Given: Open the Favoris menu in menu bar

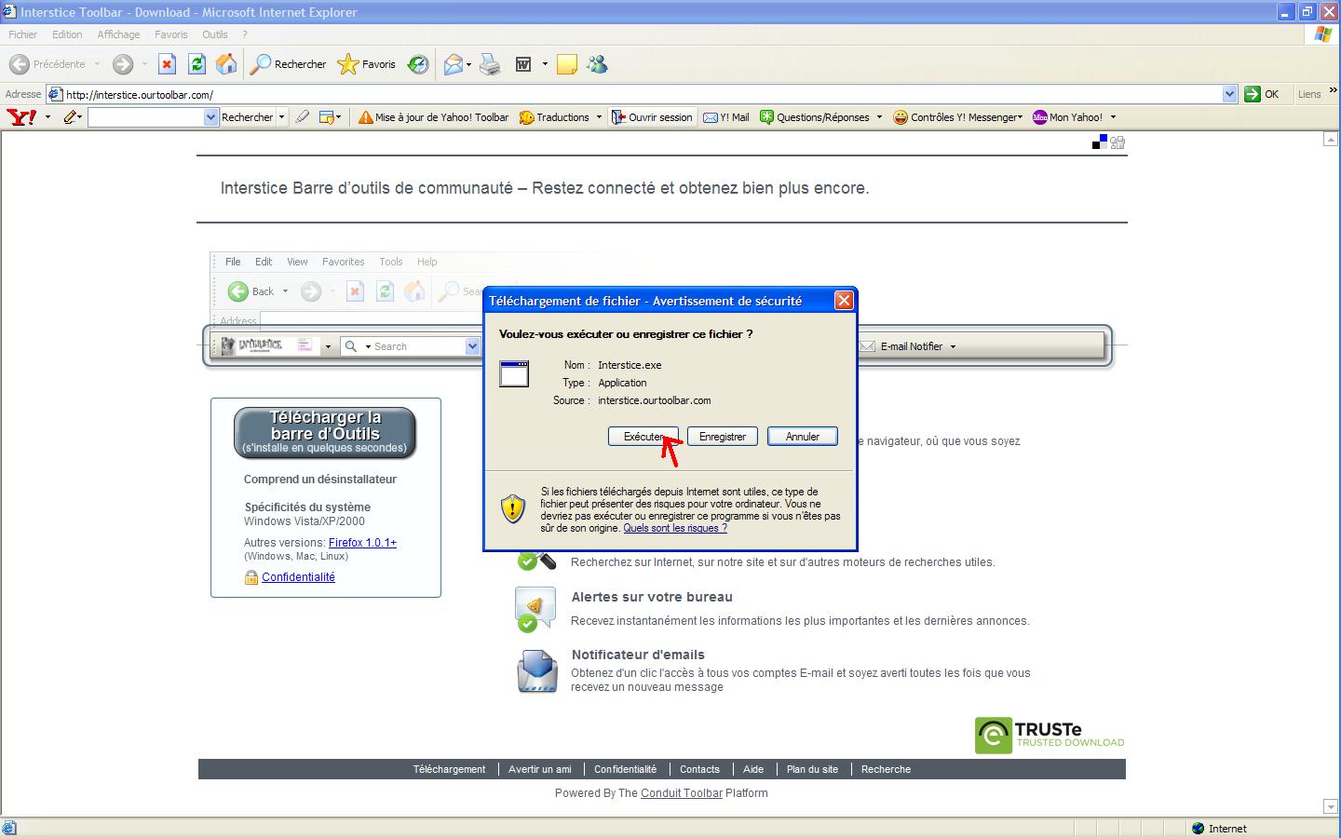Looking at the screenshot, I should (171, 34).
